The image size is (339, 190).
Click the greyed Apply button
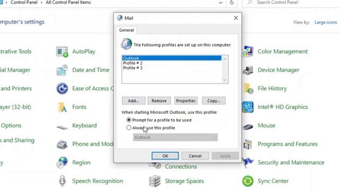225,156
